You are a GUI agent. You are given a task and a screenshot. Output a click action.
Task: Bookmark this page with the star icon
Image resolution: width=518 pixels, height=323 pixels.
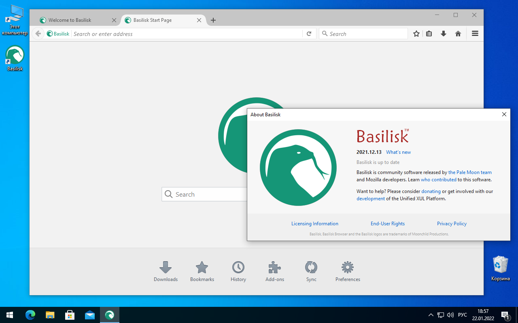tap(416, 34)
